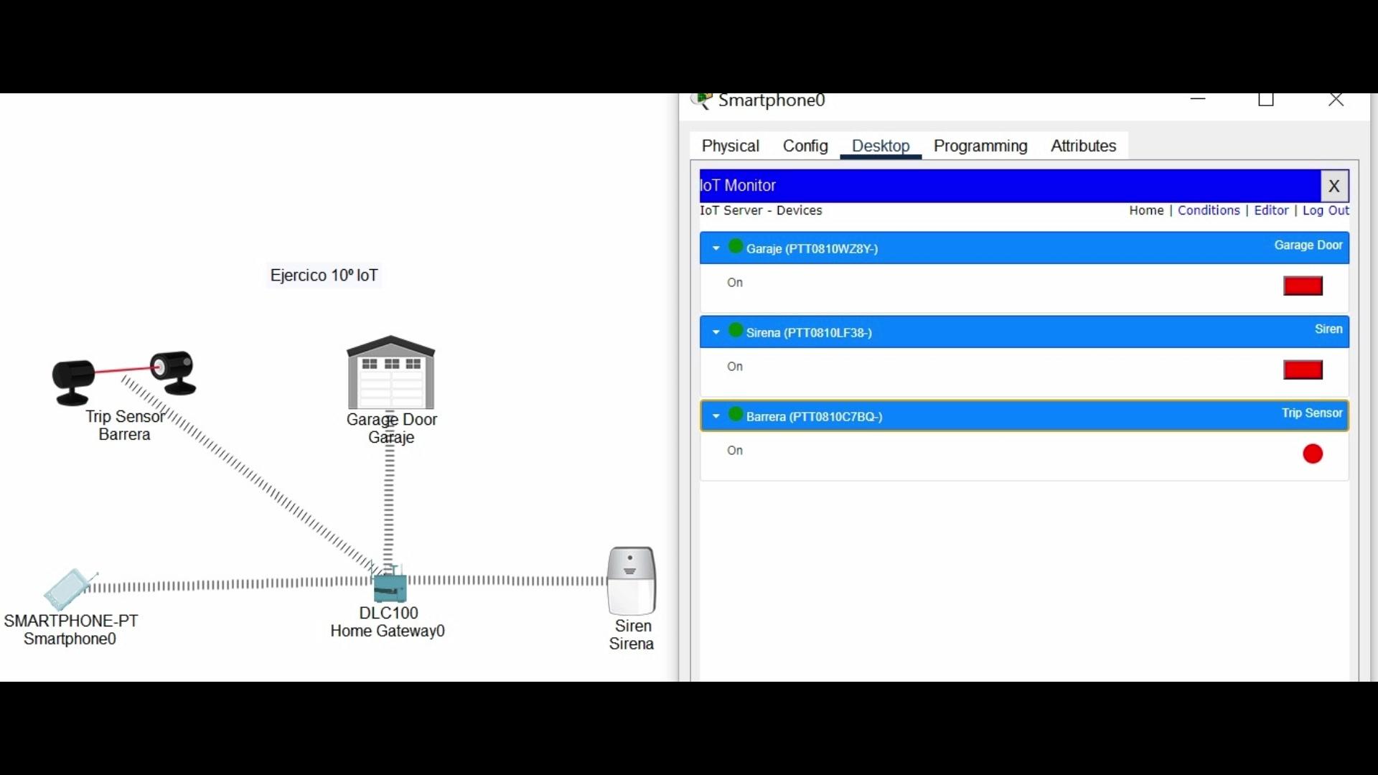
Task: Open the Conditions link
Action: tap(1209, 210)
